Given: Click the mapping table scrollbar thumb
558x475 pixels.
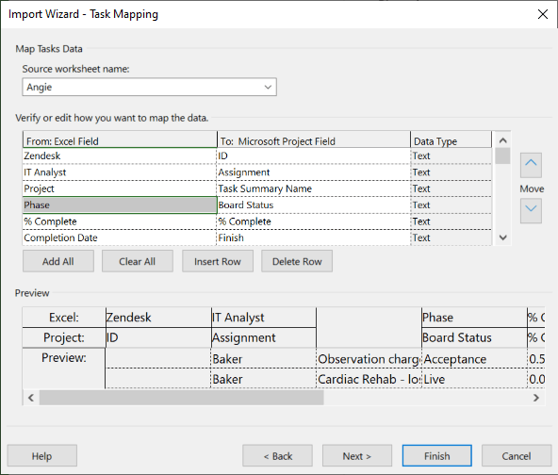Looking at the screenshot, I should (x=502, y=156).
